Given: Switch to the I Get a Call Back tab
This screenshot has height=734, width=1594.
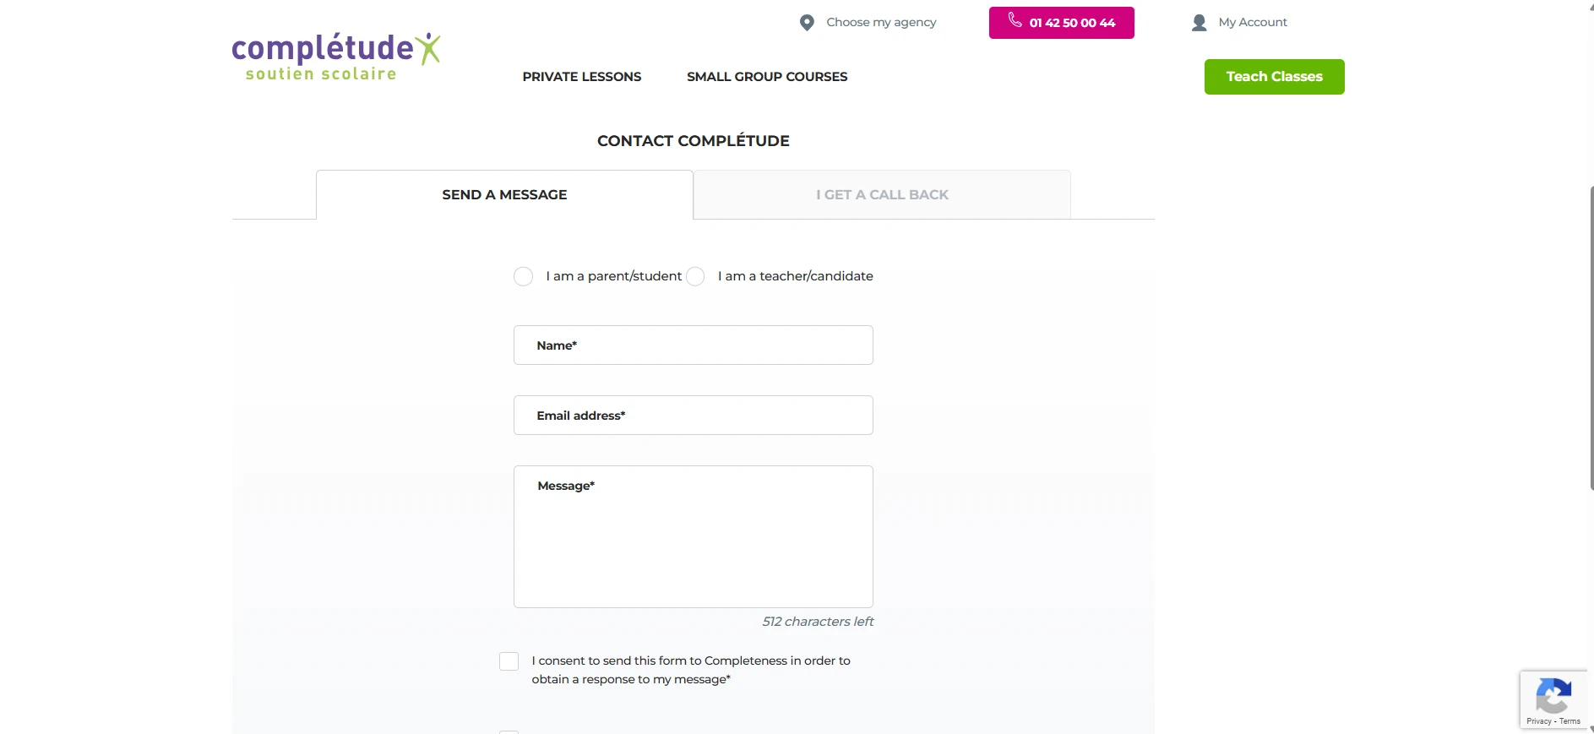Looking at the screenshot, I should pos(882,195).
